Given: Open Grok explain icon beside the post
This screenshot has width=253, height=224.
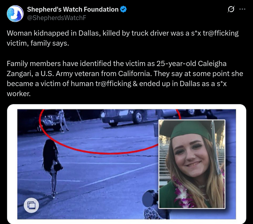Looking at the screenshot, I should coord(231,9).
